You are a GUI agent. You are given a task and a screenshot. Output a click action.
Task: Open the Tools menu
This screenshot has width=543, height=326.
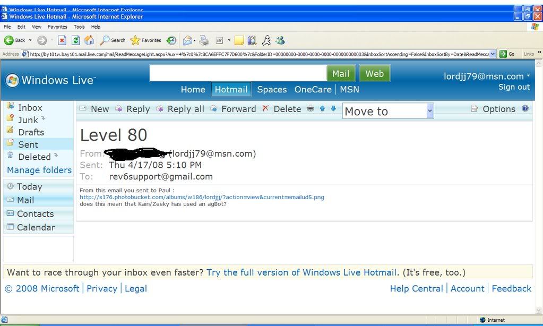tap(79, 27)
